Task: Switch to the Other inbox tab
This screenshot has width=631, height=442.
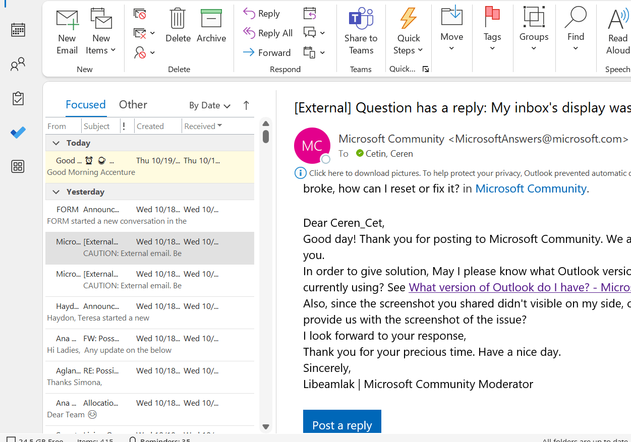Action: click(133, 105)
